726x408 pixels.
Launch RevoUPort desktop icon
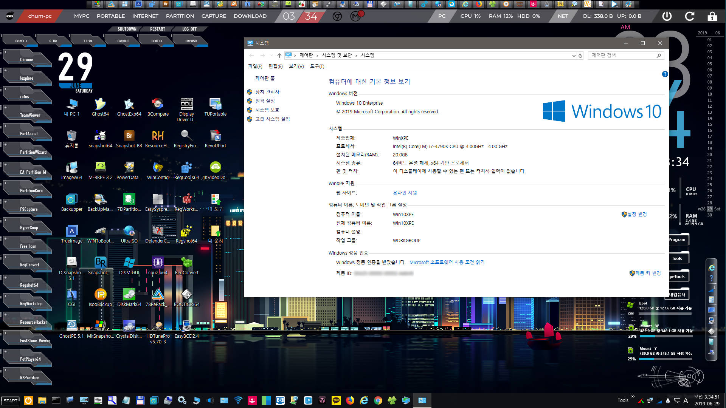point(216,139)
